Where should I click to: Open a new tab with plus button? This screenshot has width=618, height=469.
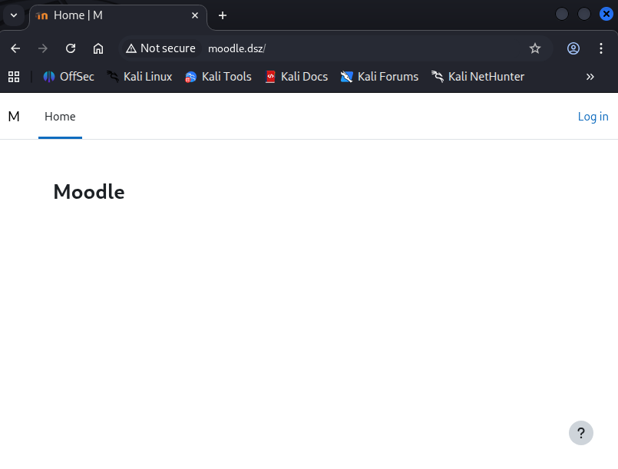(x=223, y=15)
